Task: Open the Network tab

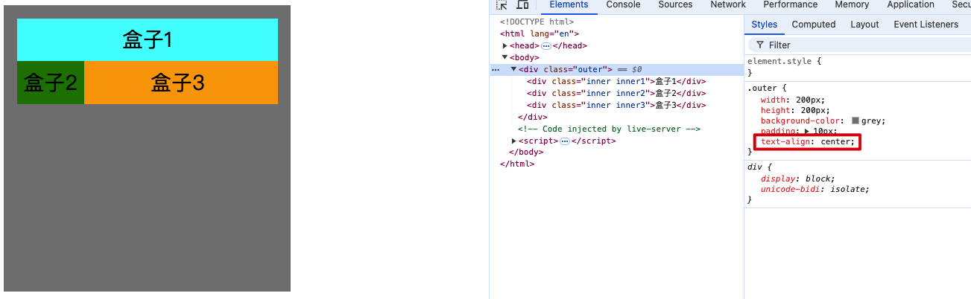Action: click(728, 5)
